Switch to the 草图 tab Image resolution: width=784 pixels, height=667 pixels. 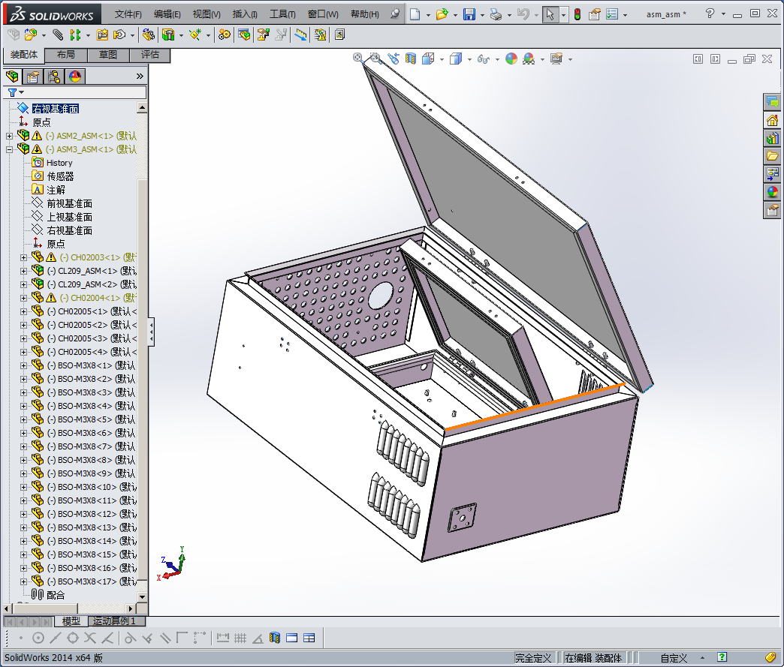[107, 55]
